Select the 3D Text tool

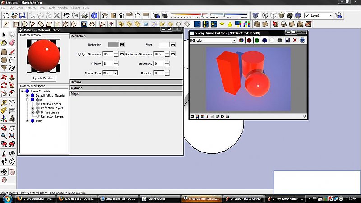point(12,119)
